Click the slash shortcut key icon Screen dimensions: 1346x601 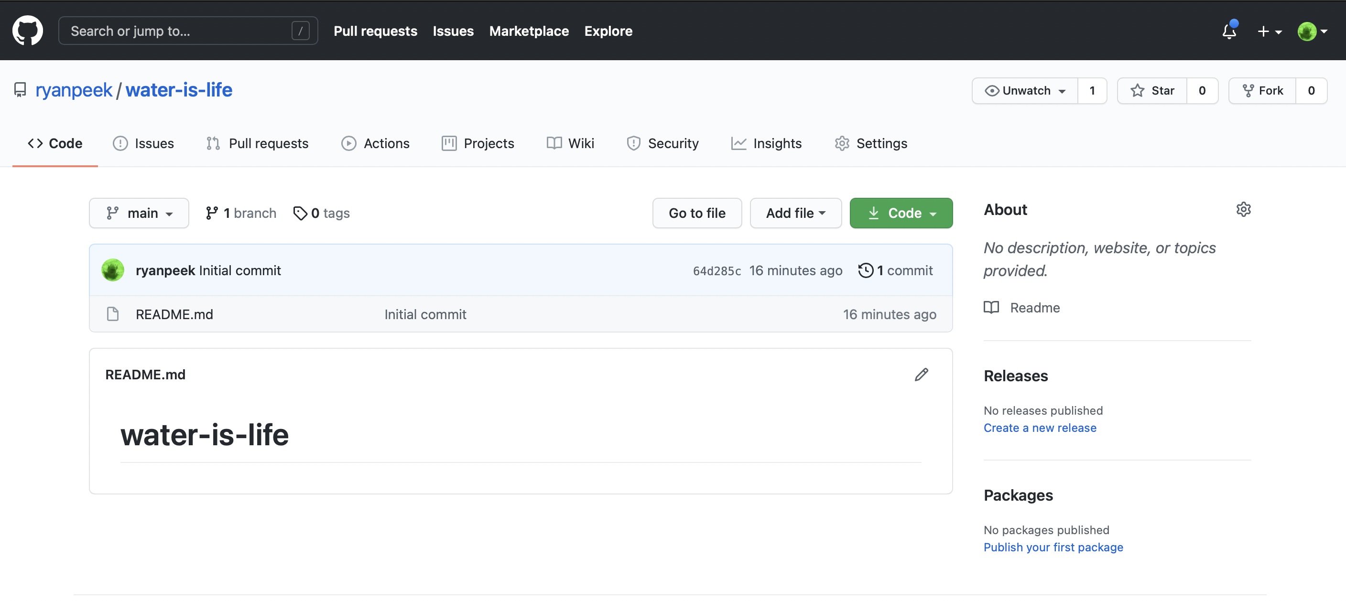click(x=301, y=32)
